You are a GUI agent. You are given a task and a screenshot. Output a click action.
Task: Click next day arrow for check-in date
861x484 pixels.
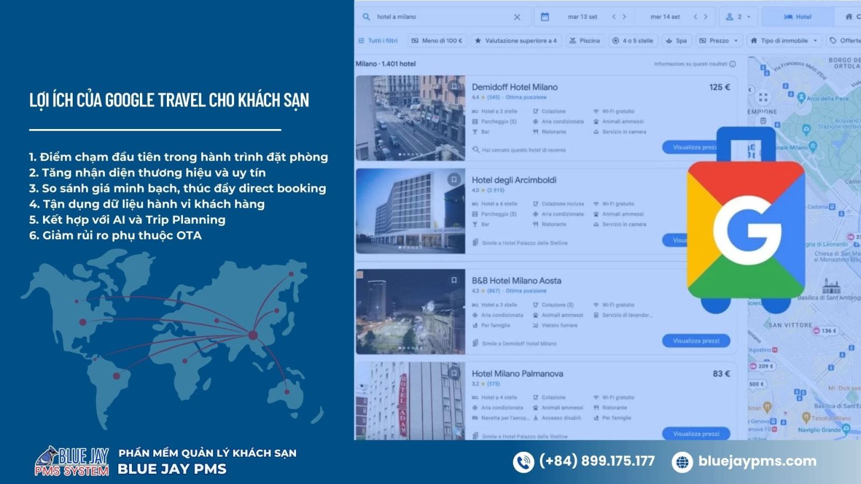[x=624, y=17]
